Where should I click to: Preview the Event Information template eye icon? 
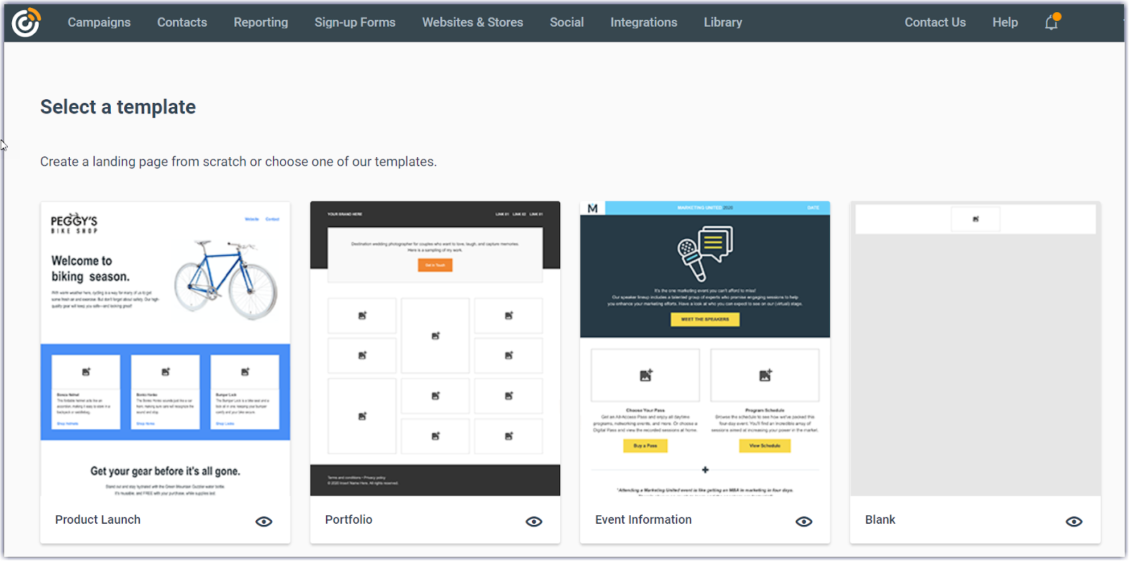[804, 522]
